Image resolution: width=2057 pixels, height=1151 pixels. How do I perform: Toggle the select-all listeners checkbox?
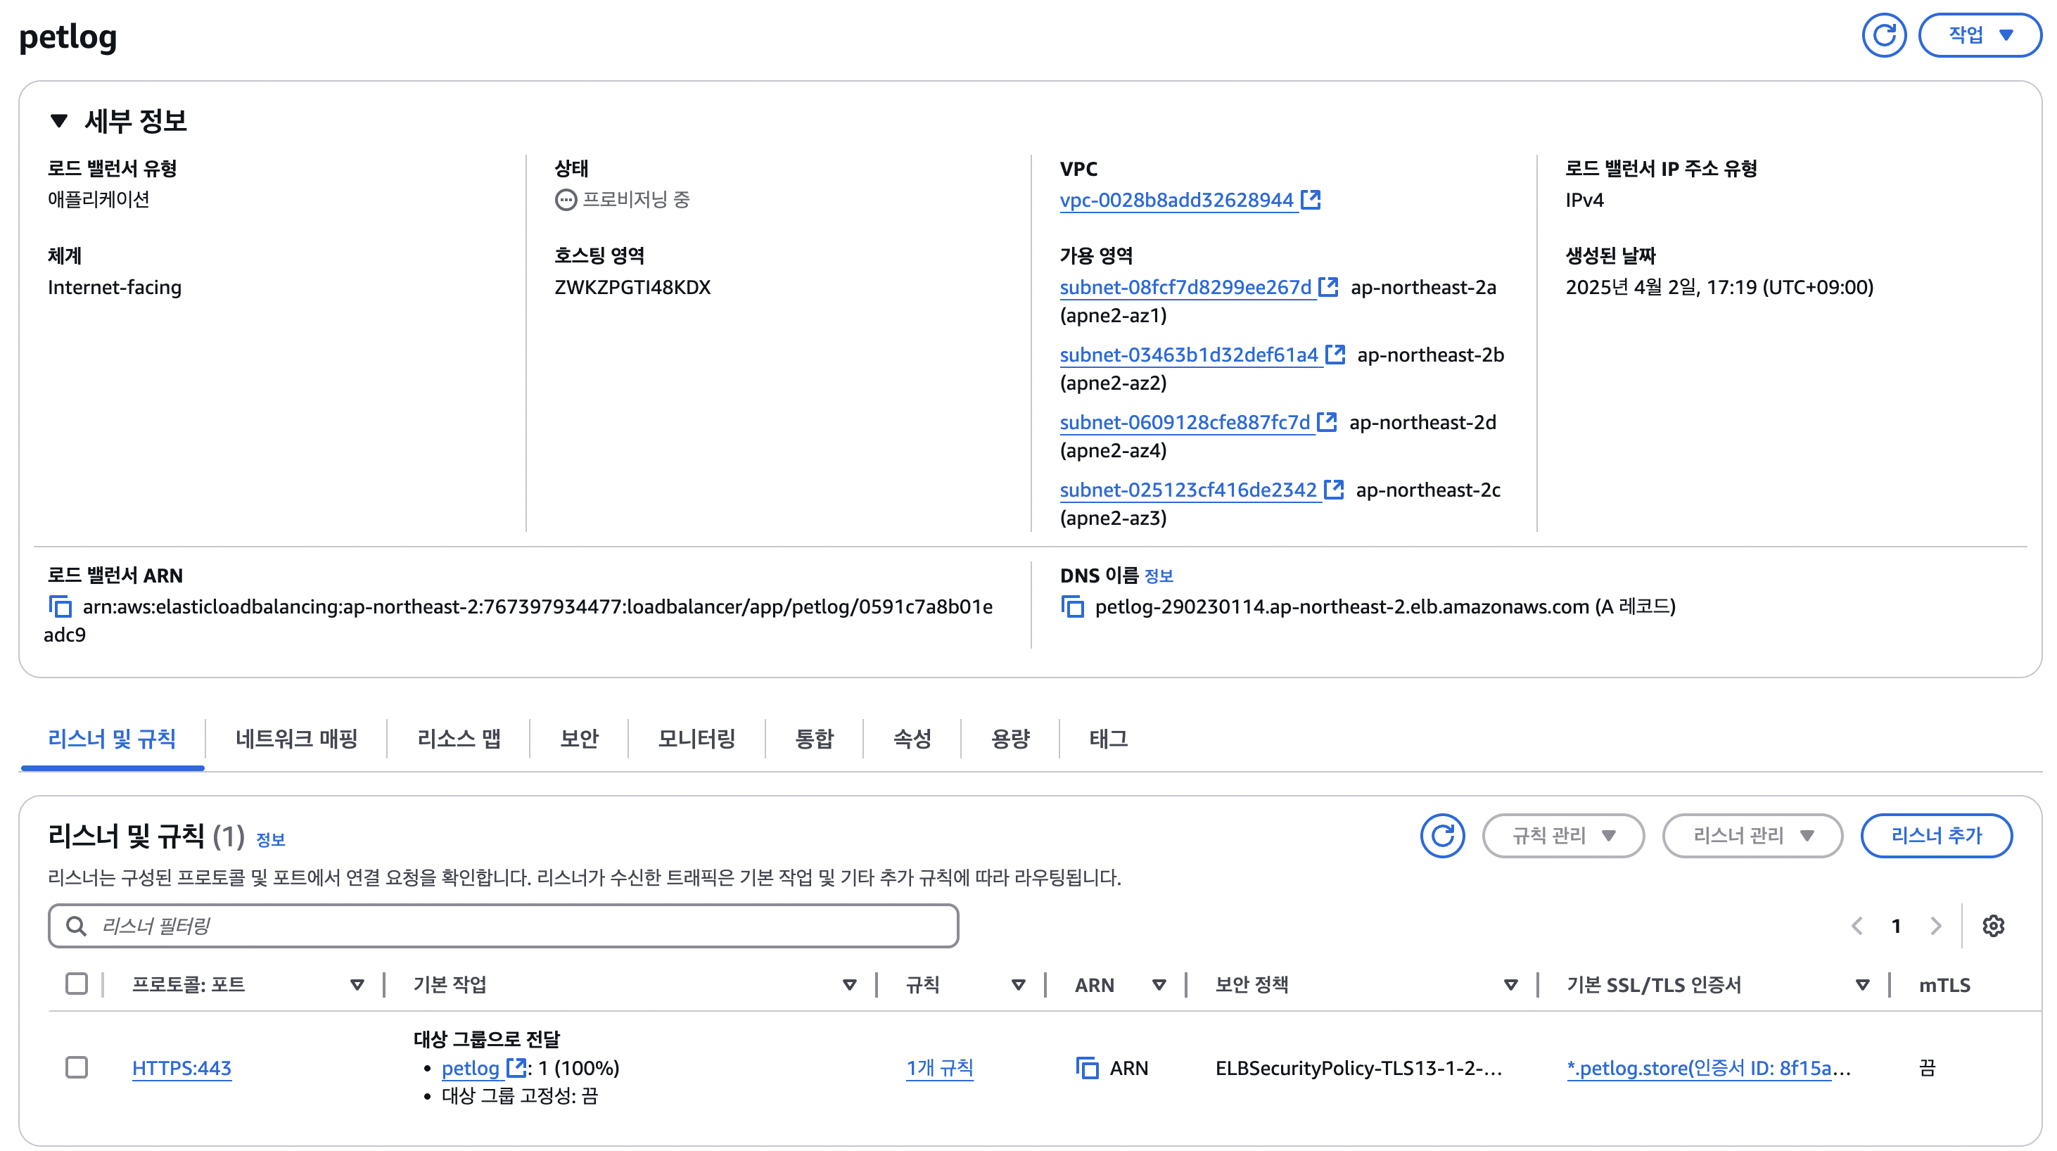coord(77,984)
